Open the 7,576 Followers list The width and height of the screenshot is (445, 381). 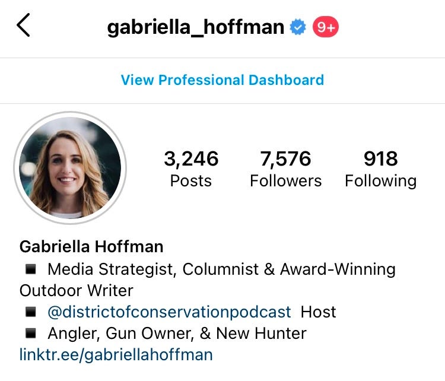click(285, 169)
